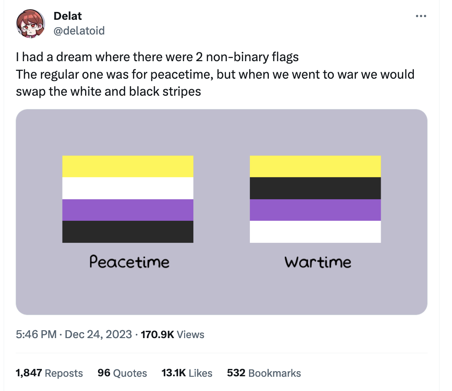Viewport: 452px width, 391px height.
Task: Click the Delat display name
Action: [67, 16]
